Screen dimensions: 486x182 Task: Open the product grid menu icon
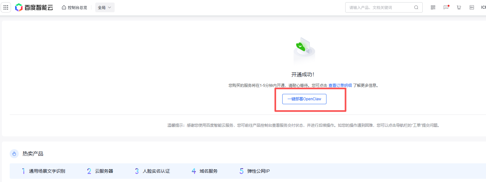coord(6,7)
